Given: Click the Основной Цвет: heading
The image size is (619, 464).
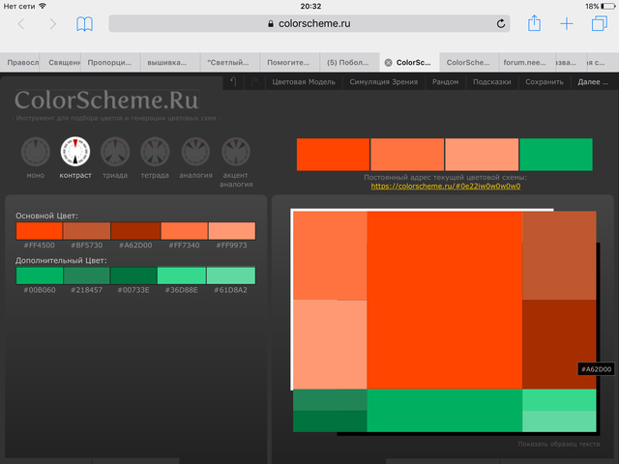Looking at the screenshot, I should pos(46,216).
